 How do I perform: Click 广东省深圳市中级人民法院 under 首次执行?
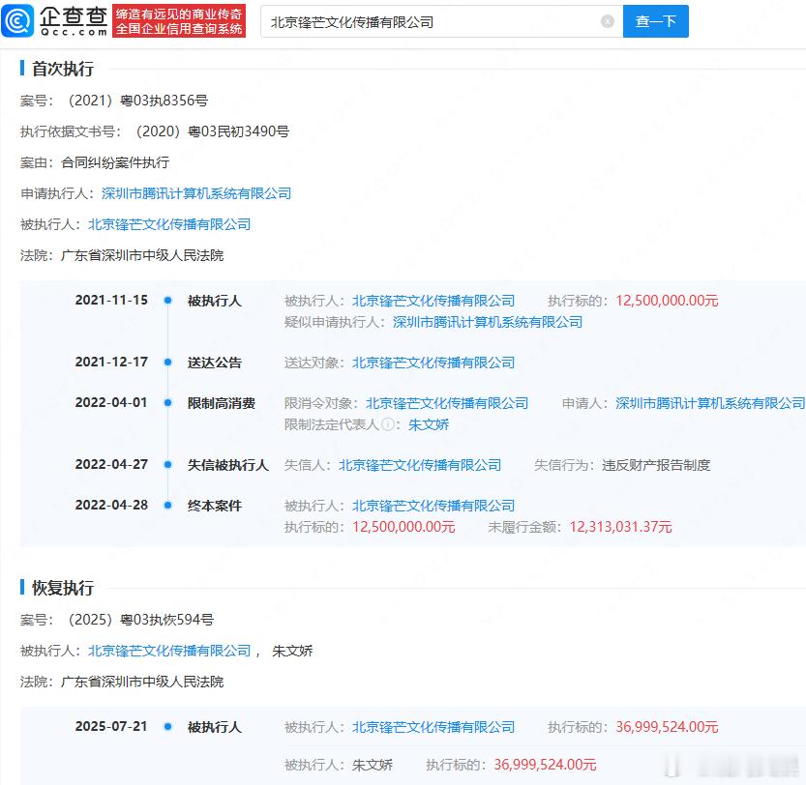[x=142, y=255]
